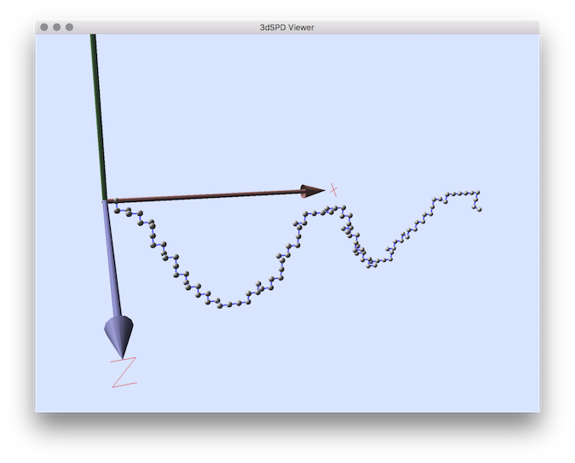Click the blue Z axis arrowhead
The height and width of the screenshot is (463, 575).
119,333
